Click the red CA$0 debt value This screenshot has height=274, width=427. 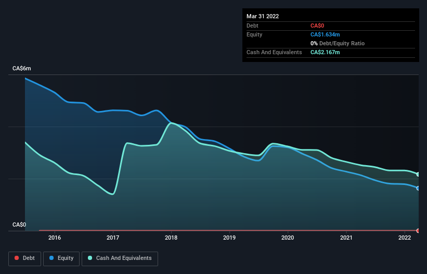pos(317,26)
